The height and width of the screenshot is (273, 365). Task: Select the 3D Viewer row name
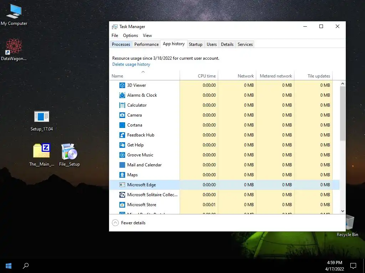pyautogui.click(x=137, y=85)
